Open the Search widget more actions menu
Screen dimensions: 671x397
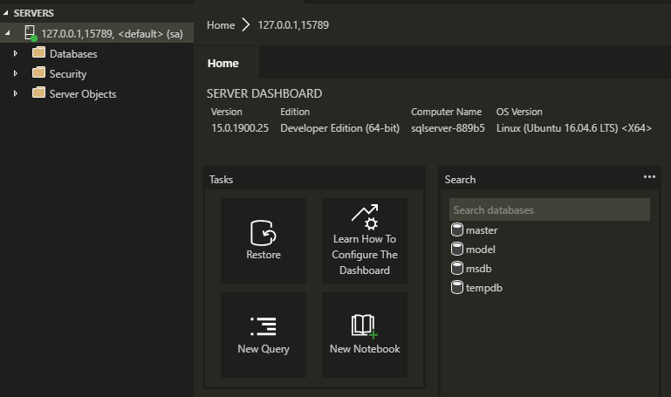pyautogui.click(x=648, y=177)
